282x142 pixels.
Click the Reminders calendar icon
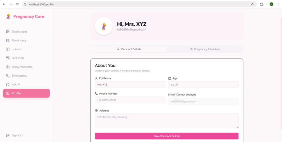click(x=8, y=41)
